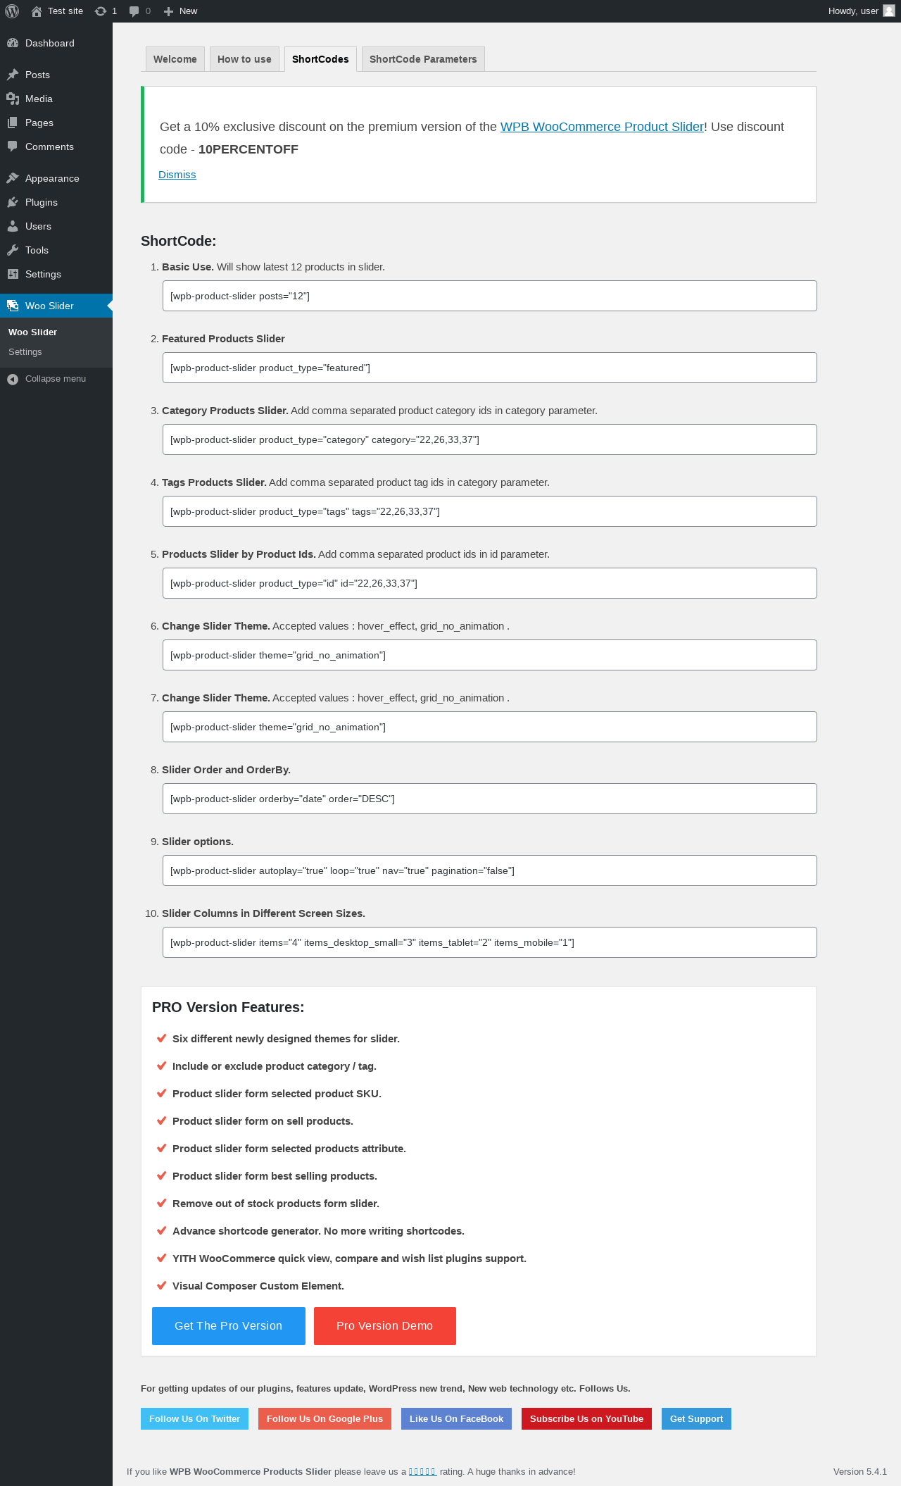The width and height of the screenshot is (901, 1486).
Task: Select the ShortCodes tab
Action: [320, 59]
